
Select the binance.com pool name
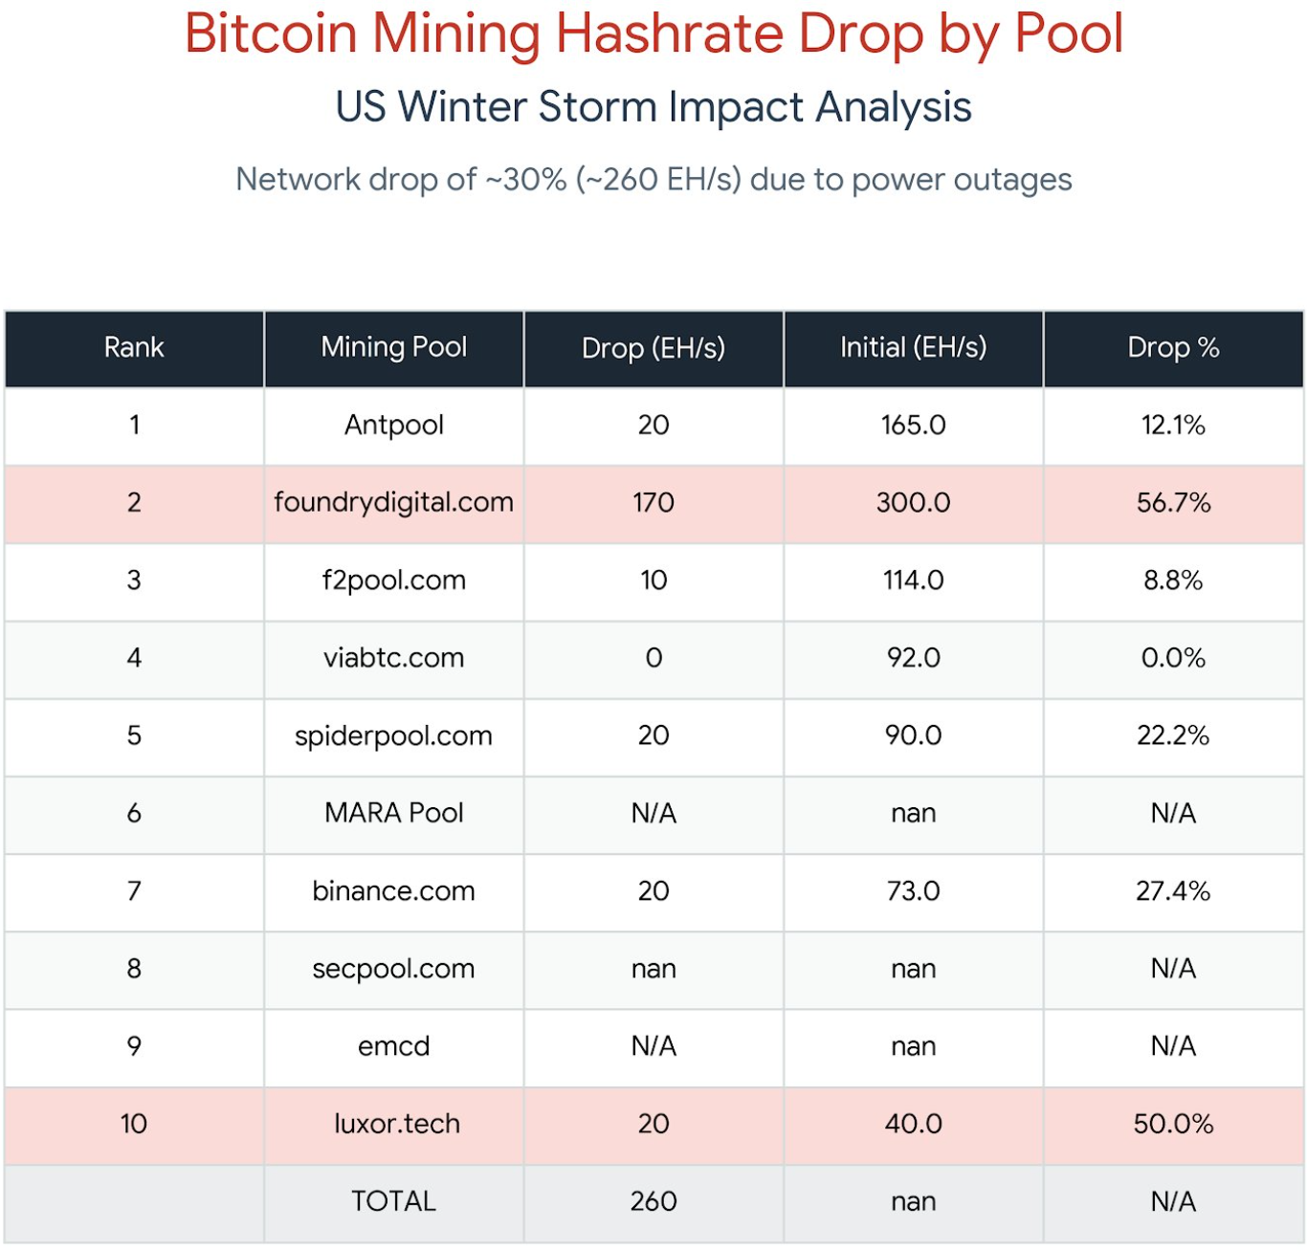(393, 890)
